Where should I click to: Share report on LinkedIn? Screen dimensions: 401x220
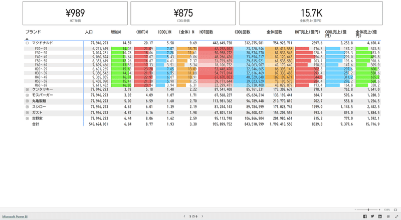coord(380,216)
